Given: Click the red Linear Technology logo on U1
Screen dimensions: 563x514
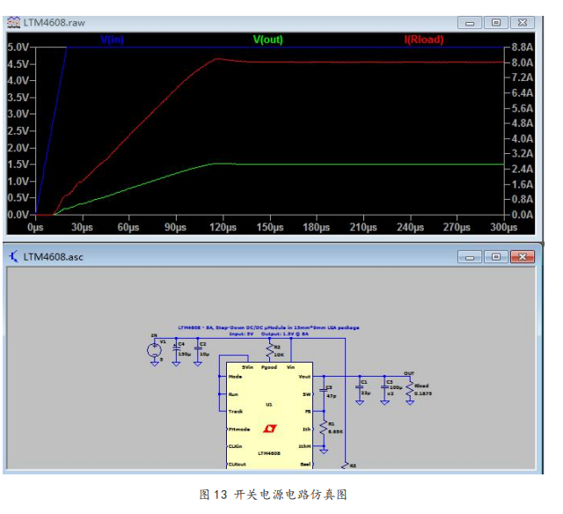Looking at the screenshot, I should 269,429.
